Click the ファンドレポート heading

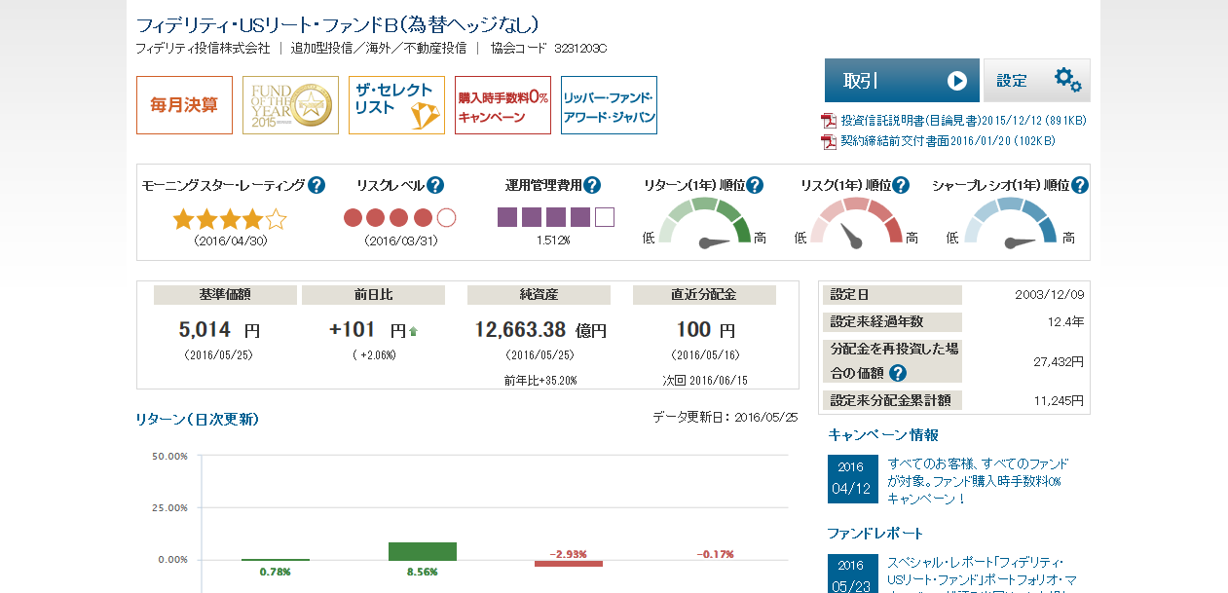(x=875, y=534)
